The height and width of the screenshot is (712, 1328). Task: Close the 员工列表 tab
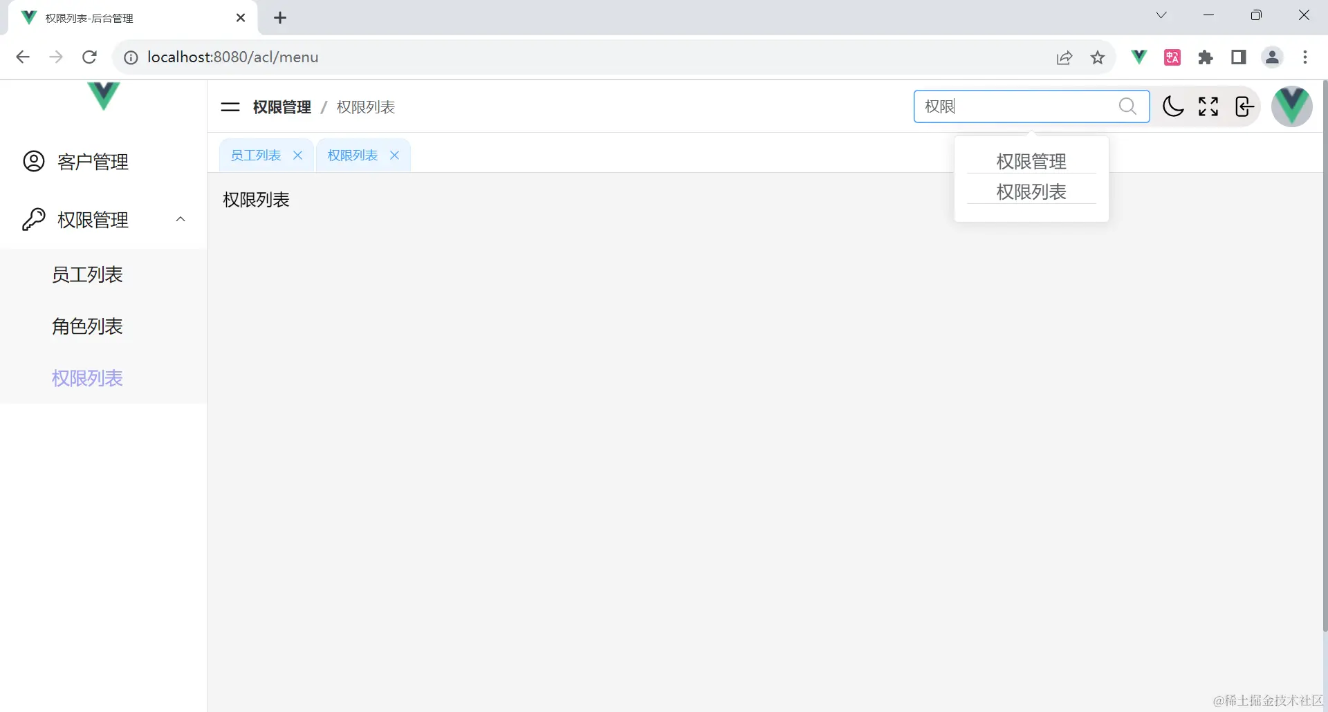(297, 156)
